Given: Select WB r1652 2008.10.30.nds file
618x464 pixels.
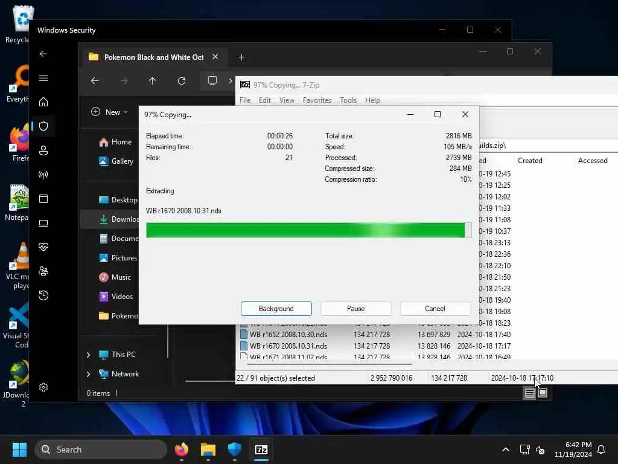Looking at the screenshot, I should click(288, 335).
